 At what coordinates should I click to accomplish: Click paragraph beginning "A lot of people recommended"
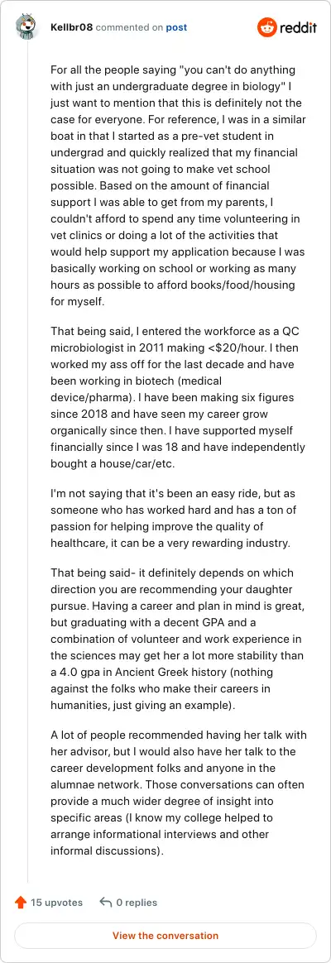[x=179, y=793]
